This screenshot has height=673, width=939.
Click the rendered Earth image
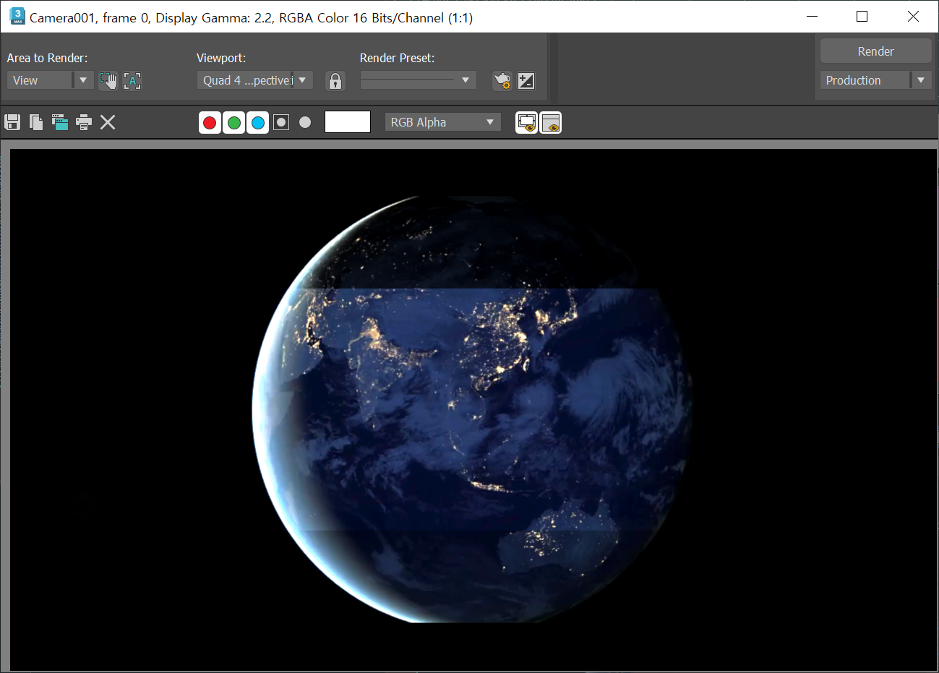(x=472, y=409)
